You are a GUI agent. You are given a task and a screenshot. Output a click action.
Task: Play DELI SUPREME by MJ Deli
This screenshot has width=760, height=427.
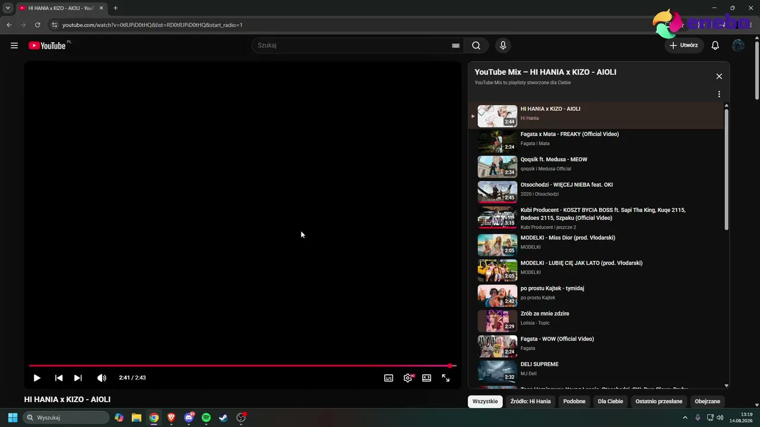597,372
